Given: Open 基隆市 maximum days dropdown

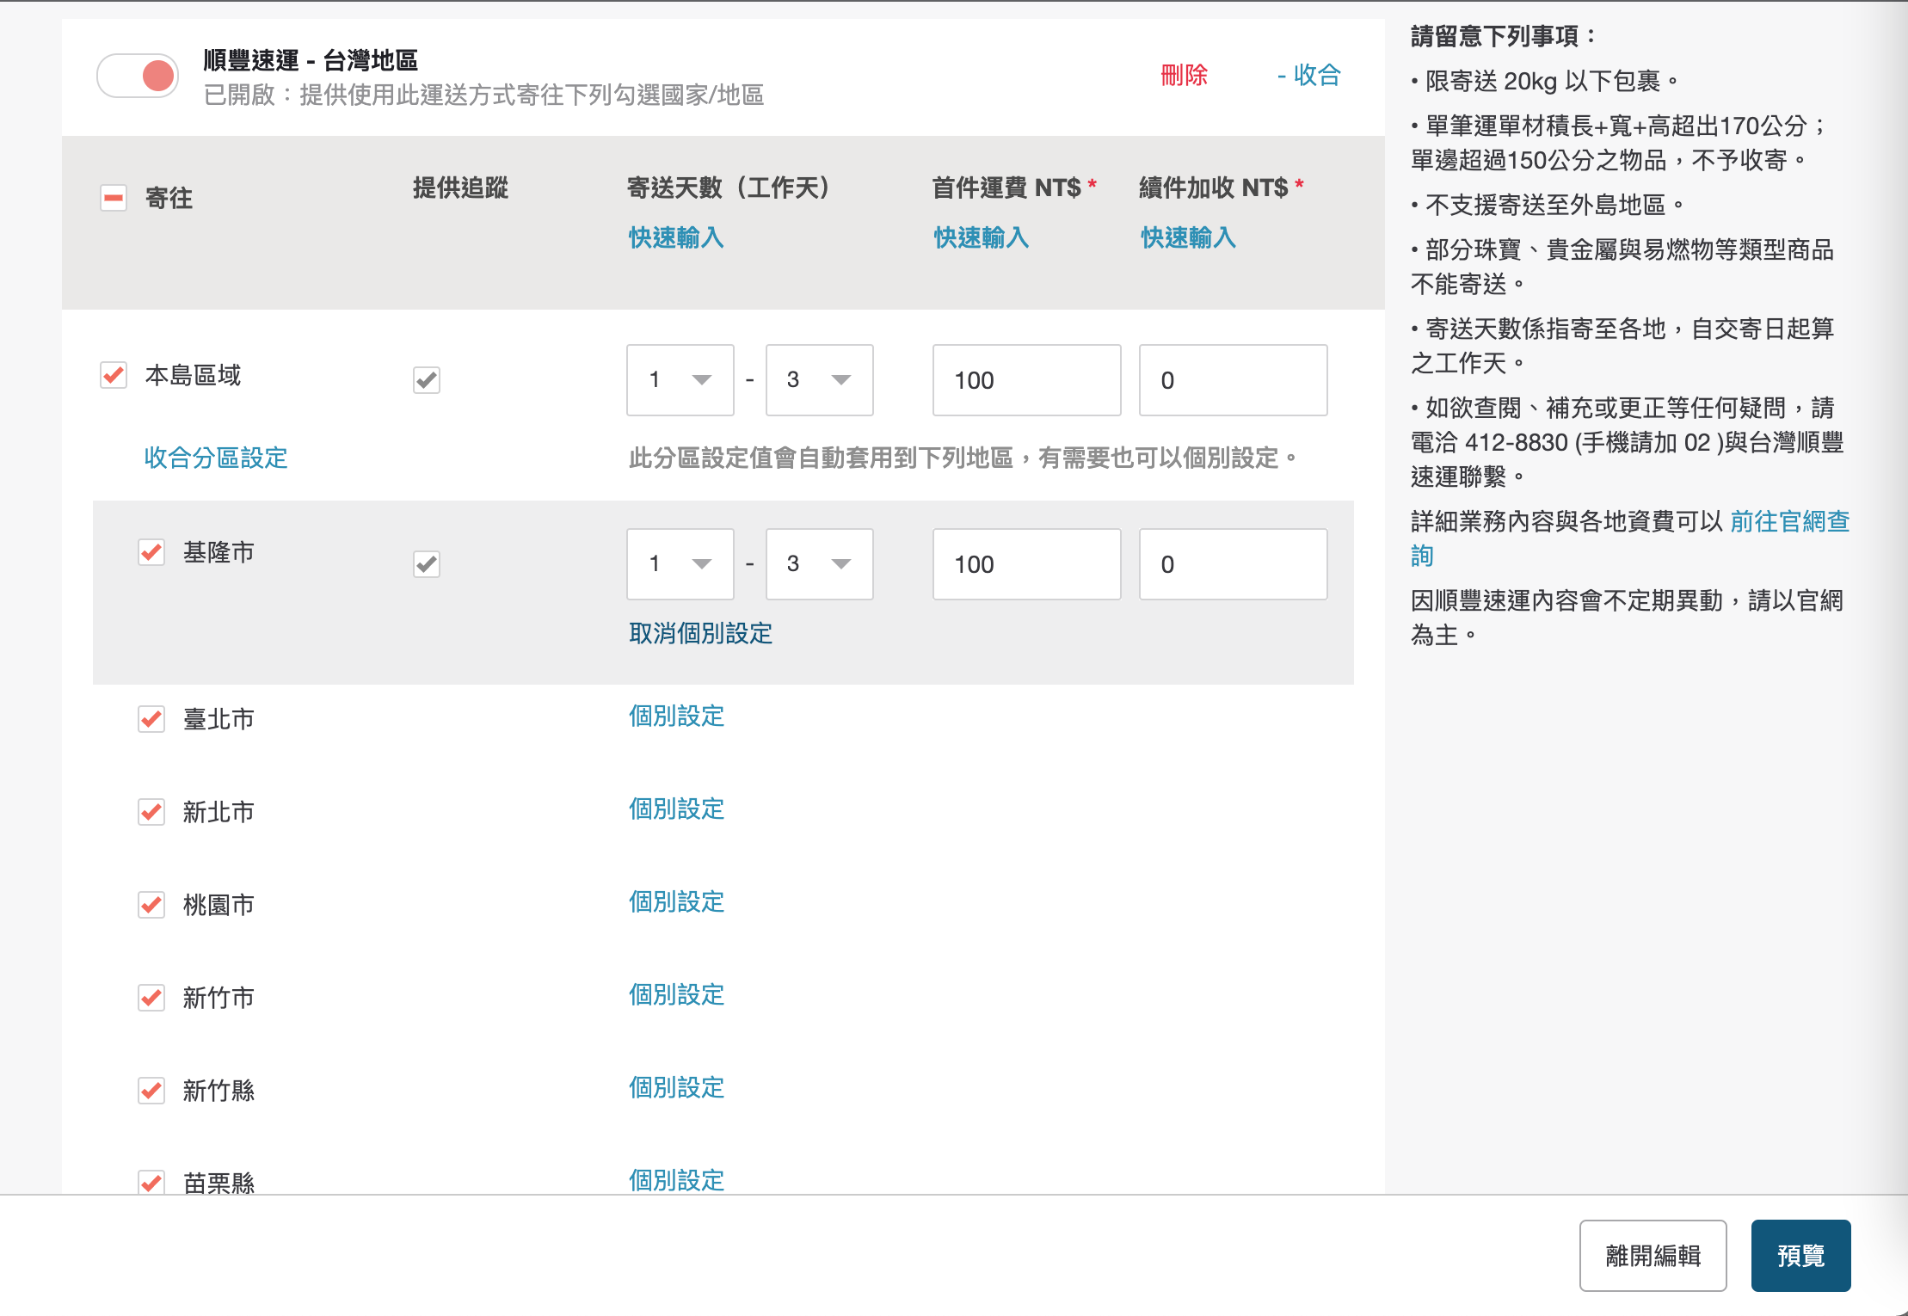Looking at the screenshot, I should (x=820, y=564).
